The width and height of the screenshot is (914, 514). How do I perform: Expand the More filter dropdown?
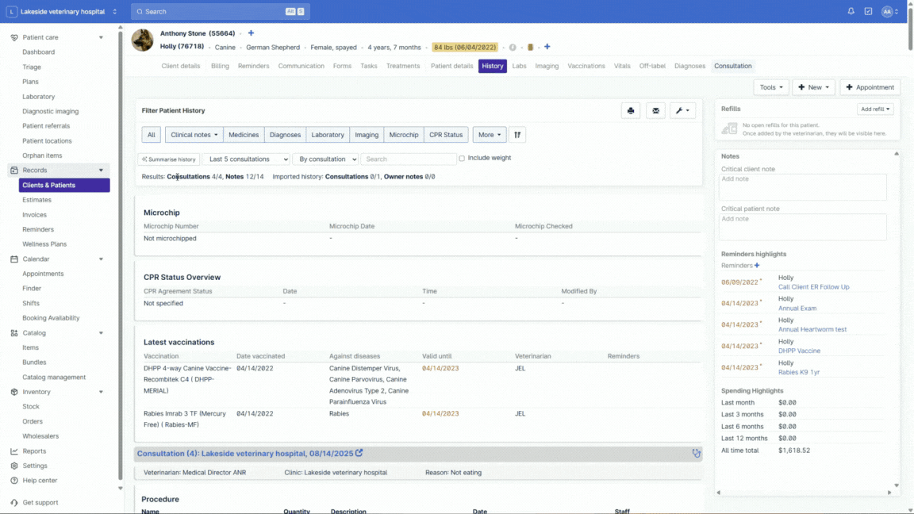point(488,134)
